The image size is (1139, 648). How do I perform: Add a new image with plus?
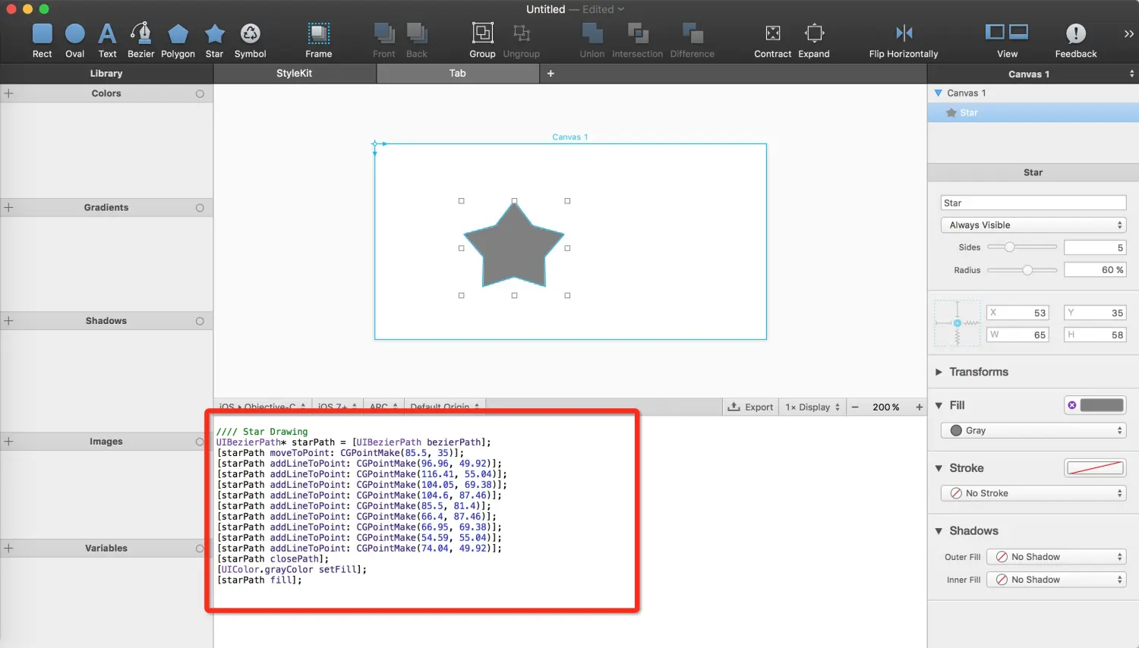click(9, 441)
